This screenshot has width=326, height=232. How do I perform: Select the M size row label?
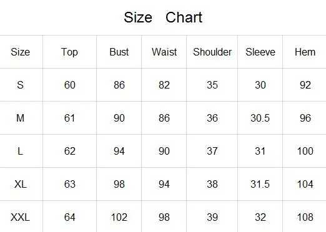[20, 118]
